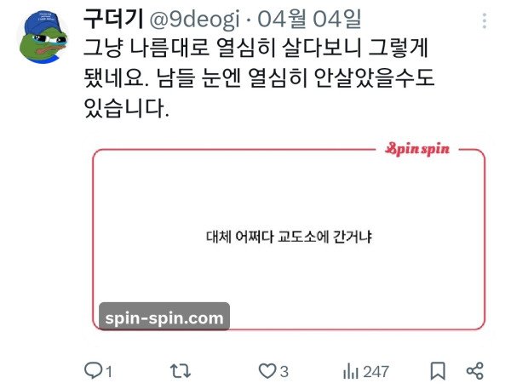Click tweet text line 됐네요. 남들 눈엔
The image size is (511, 389).
point(259,78)
